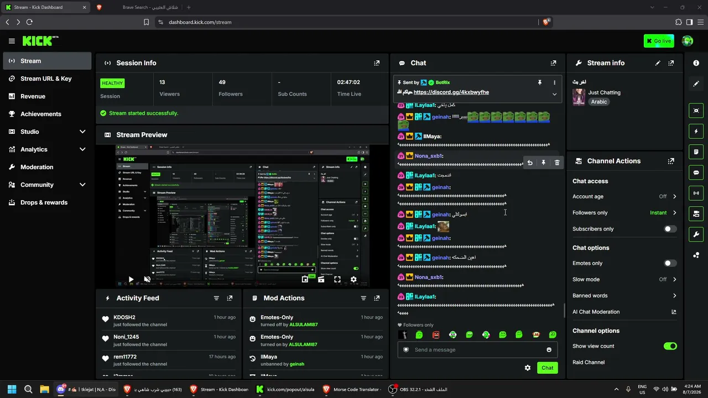Pop out the Mod Actions panel
Image resolution: width=708 pixels, height=398 pixels.
(x=377, y=298)
